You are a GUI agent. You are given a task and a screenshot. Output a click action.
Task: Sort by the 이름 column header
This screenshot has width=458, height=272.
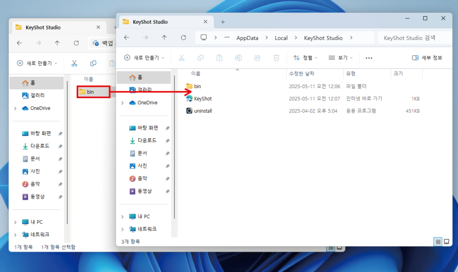coord(195,73)
